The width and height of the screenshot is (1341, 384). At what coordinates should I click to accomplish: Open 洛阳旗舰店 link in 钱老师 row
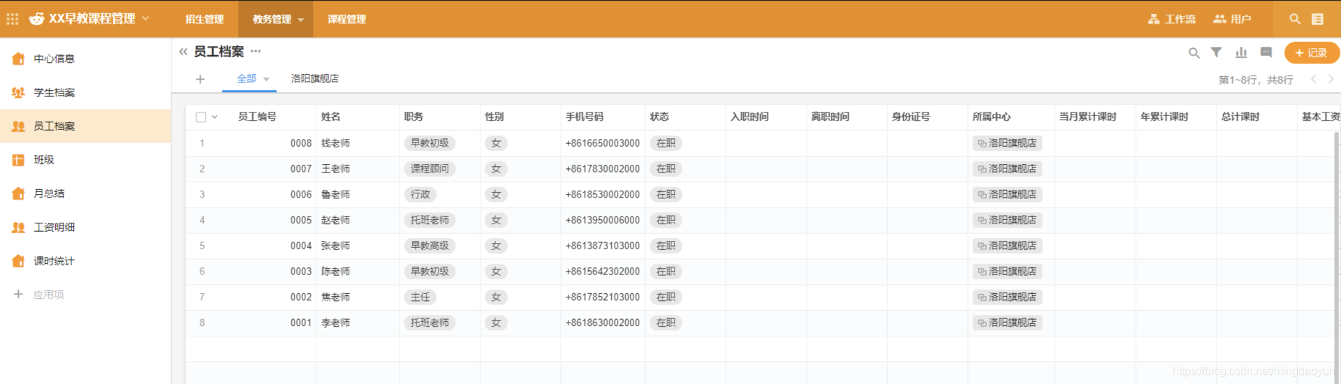1007,143
